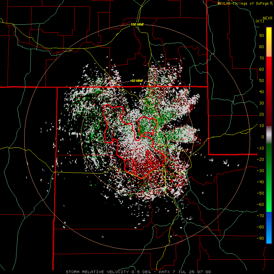The image size is (274, 274).
Task: Pick the -80 label on velocity scale
Action: pos(260,227)
